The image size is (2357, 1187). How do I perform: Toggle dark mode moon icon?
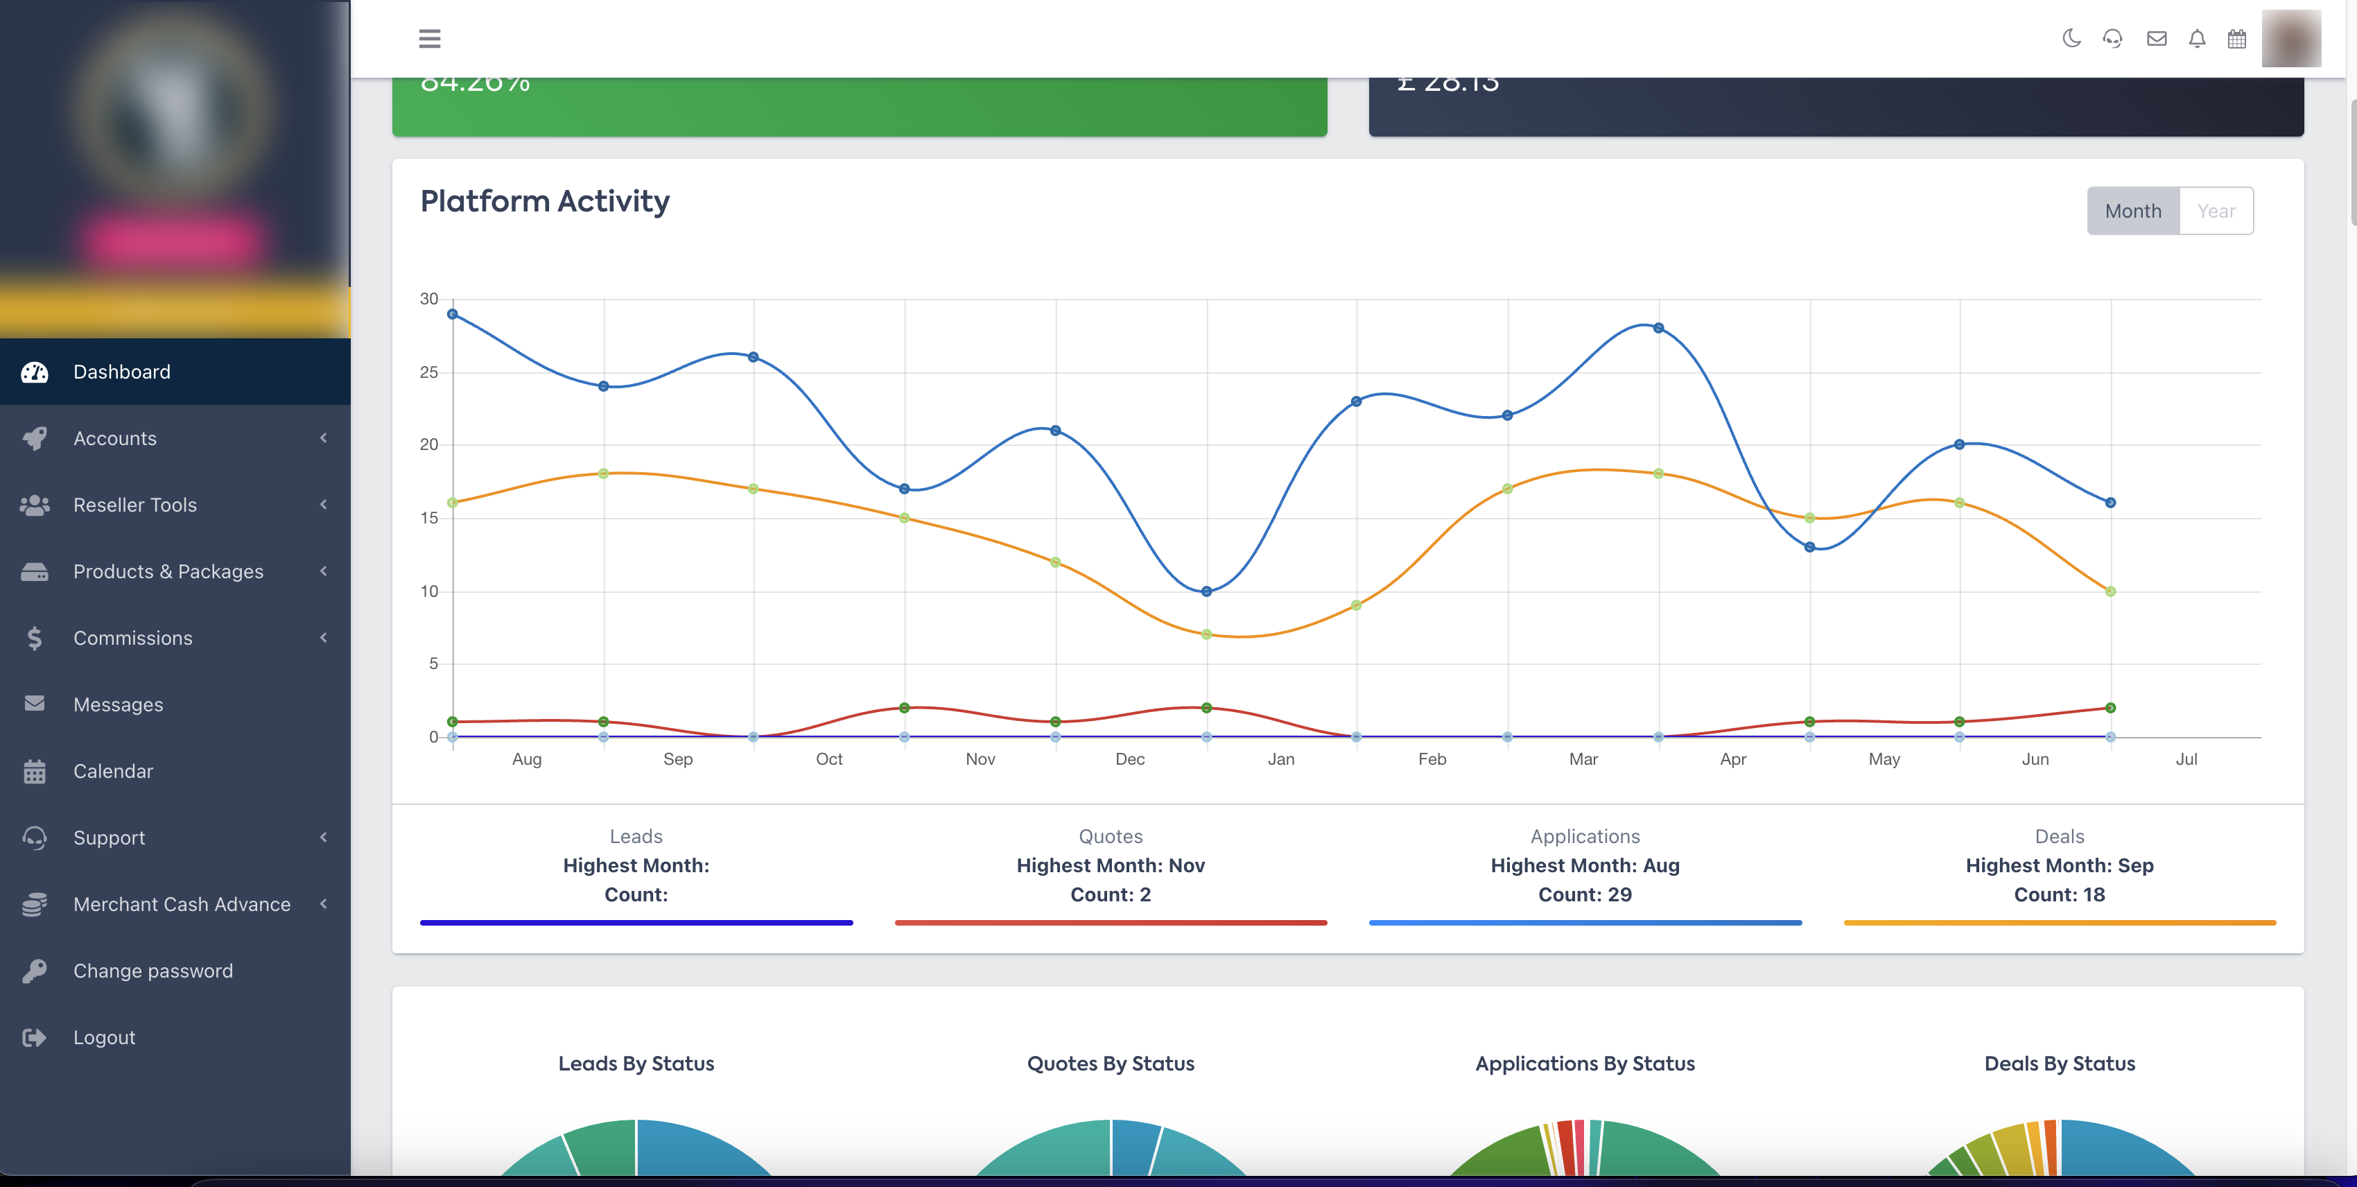[x=2071, y=38]
